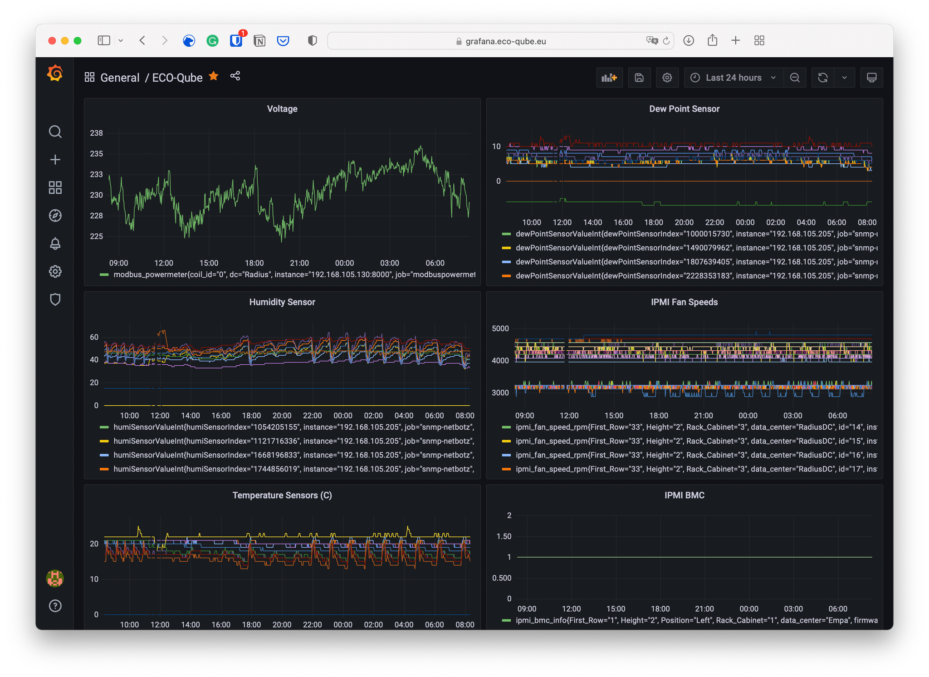Click the Add panel icon
The height and width of the screenshot is (677, 929).
click(x=609, y=78)
